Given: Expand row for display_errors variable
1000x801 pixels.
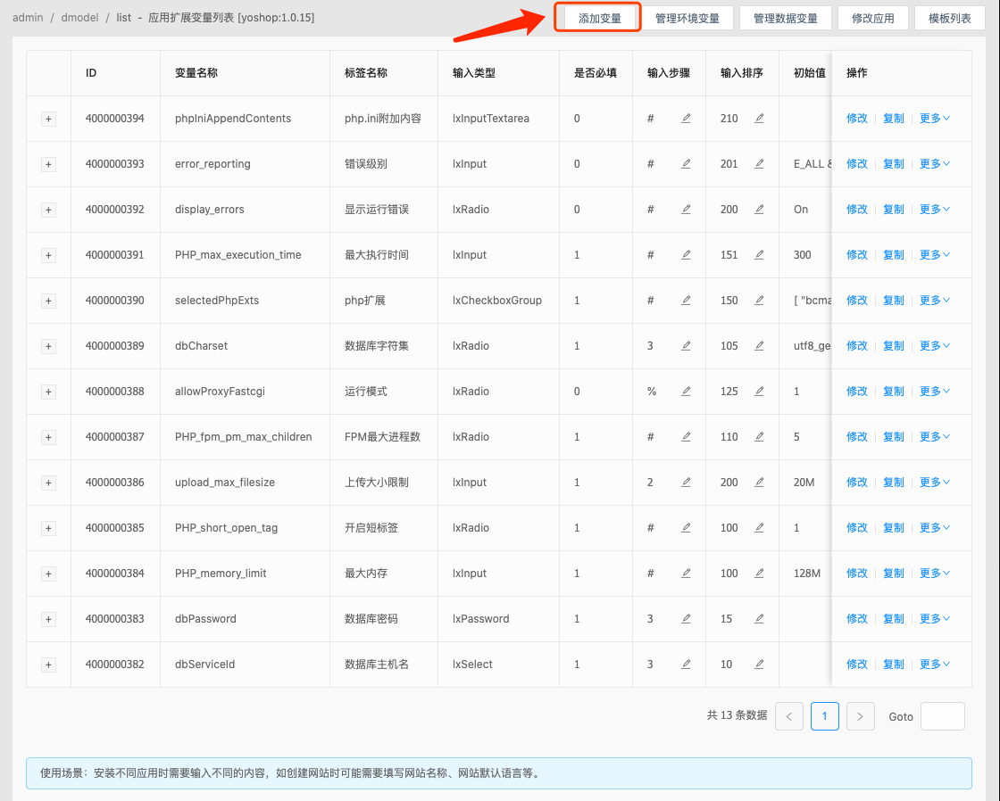Looking at the screenshot, I should coord(48,210).
